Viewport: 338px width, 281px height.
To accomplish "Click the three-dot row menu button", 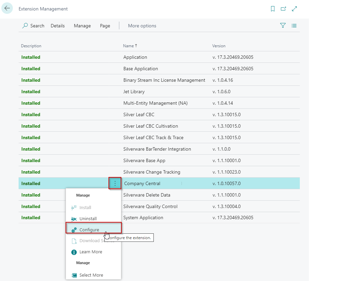I will 115,183.
